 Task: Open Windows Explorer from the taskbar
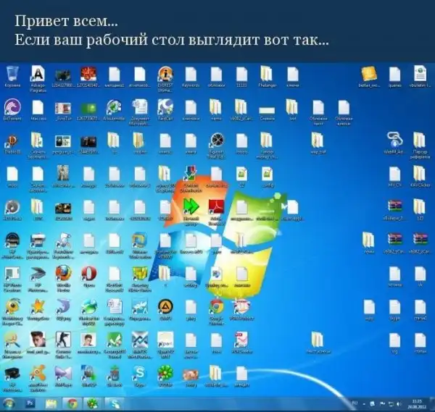[x=52, y=403]
